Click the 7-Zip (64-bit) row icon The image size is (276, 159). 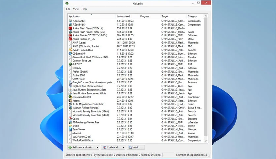coord(70,25)
